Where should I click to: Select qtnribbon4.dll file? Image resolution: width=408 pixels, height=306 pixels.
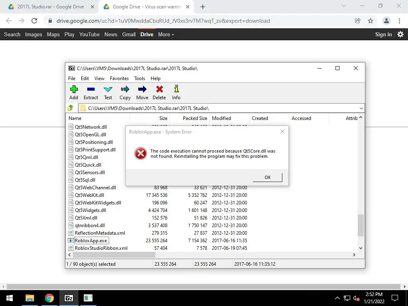pos(90,226)
